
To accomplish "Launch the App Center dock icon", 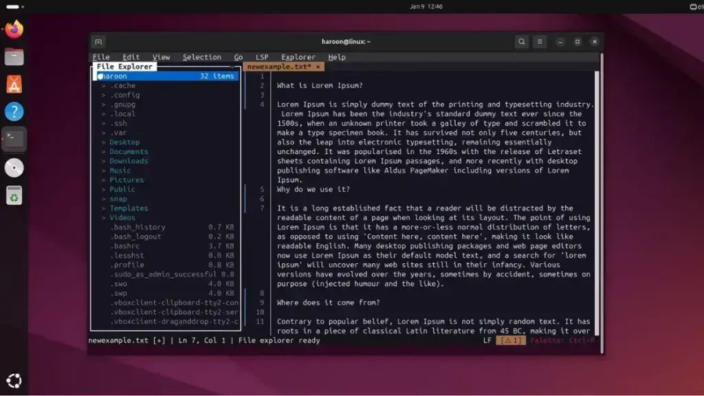I will [14, 85].
